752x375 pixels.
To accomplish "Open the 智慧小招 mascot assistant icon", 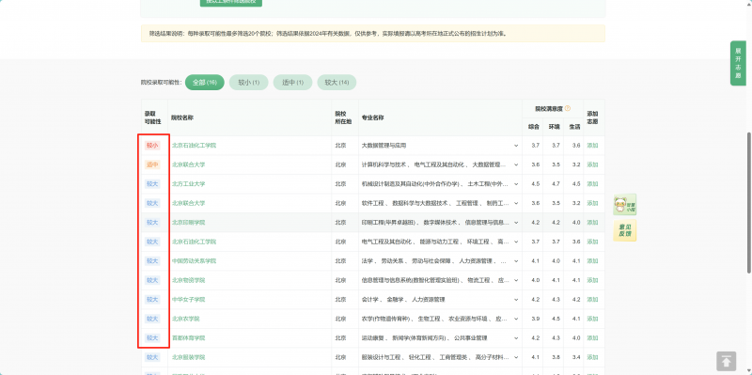I will (x=625, y=205).
